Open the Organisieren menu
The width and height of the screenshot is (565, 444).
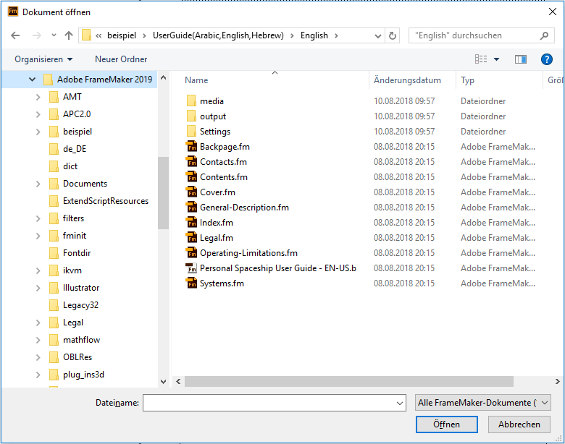click(x=43, y=59)
